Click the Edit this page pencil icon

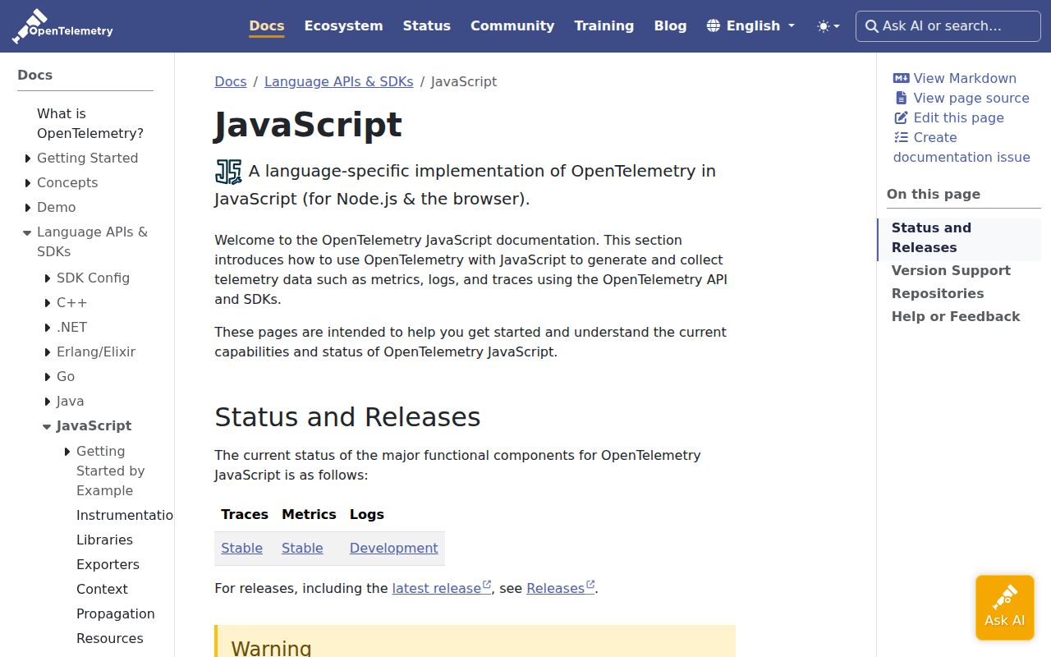click(901, 117)
